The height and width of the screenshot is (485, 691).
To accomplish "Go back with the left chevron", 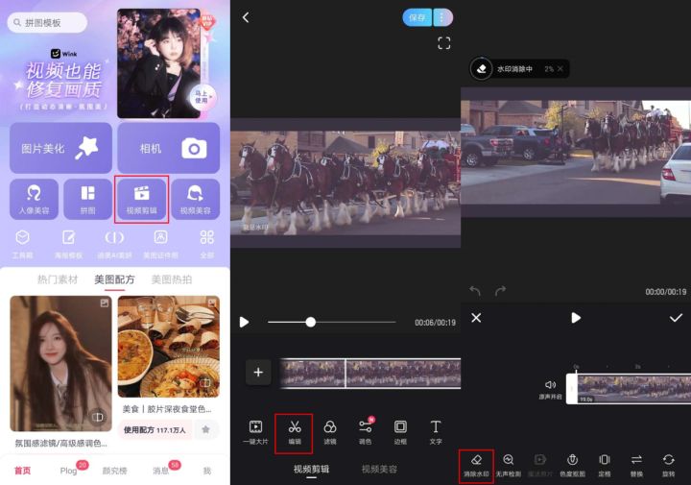I will [246, 17].
